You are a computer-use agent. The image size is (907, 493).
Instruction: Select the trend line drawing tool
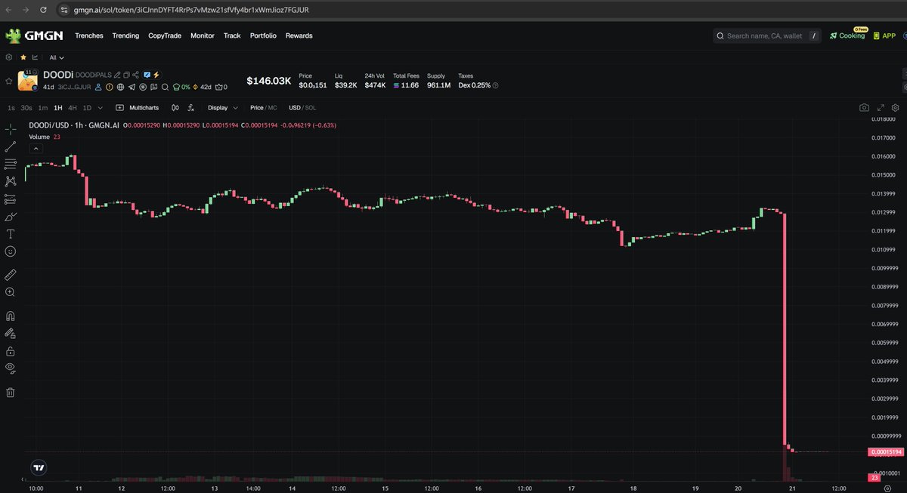[11, 147]
